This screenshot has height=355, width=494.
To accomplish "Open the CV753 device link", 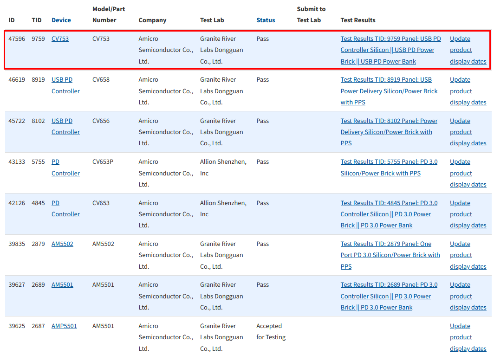I will (x=60, y=39).
